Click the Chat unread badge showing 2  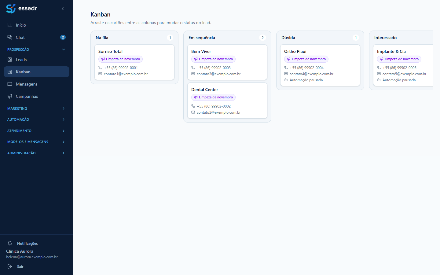(x=63, y=37)
